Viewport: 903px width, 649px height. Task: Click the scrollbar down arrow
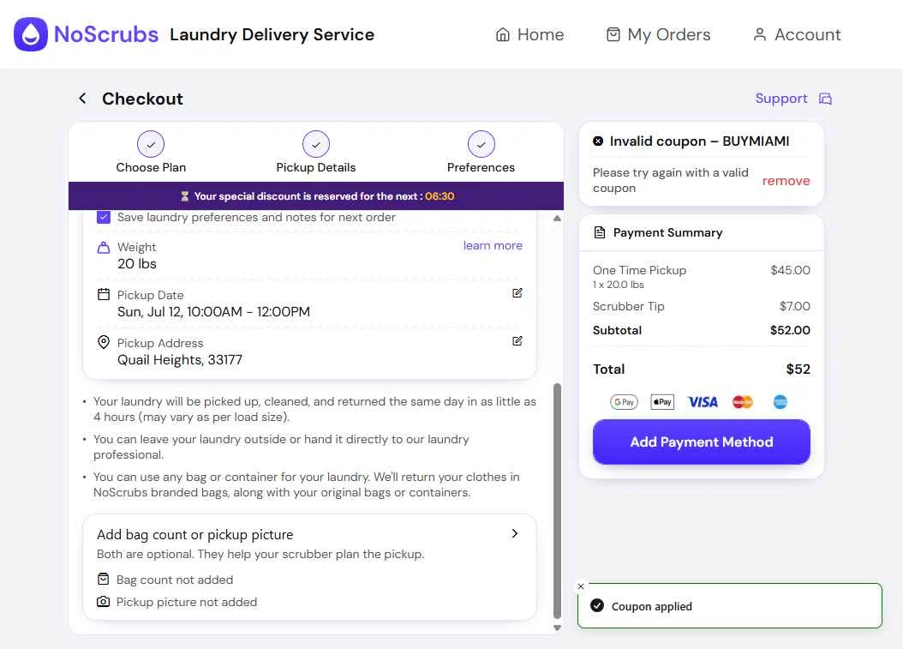pos(557,628)
